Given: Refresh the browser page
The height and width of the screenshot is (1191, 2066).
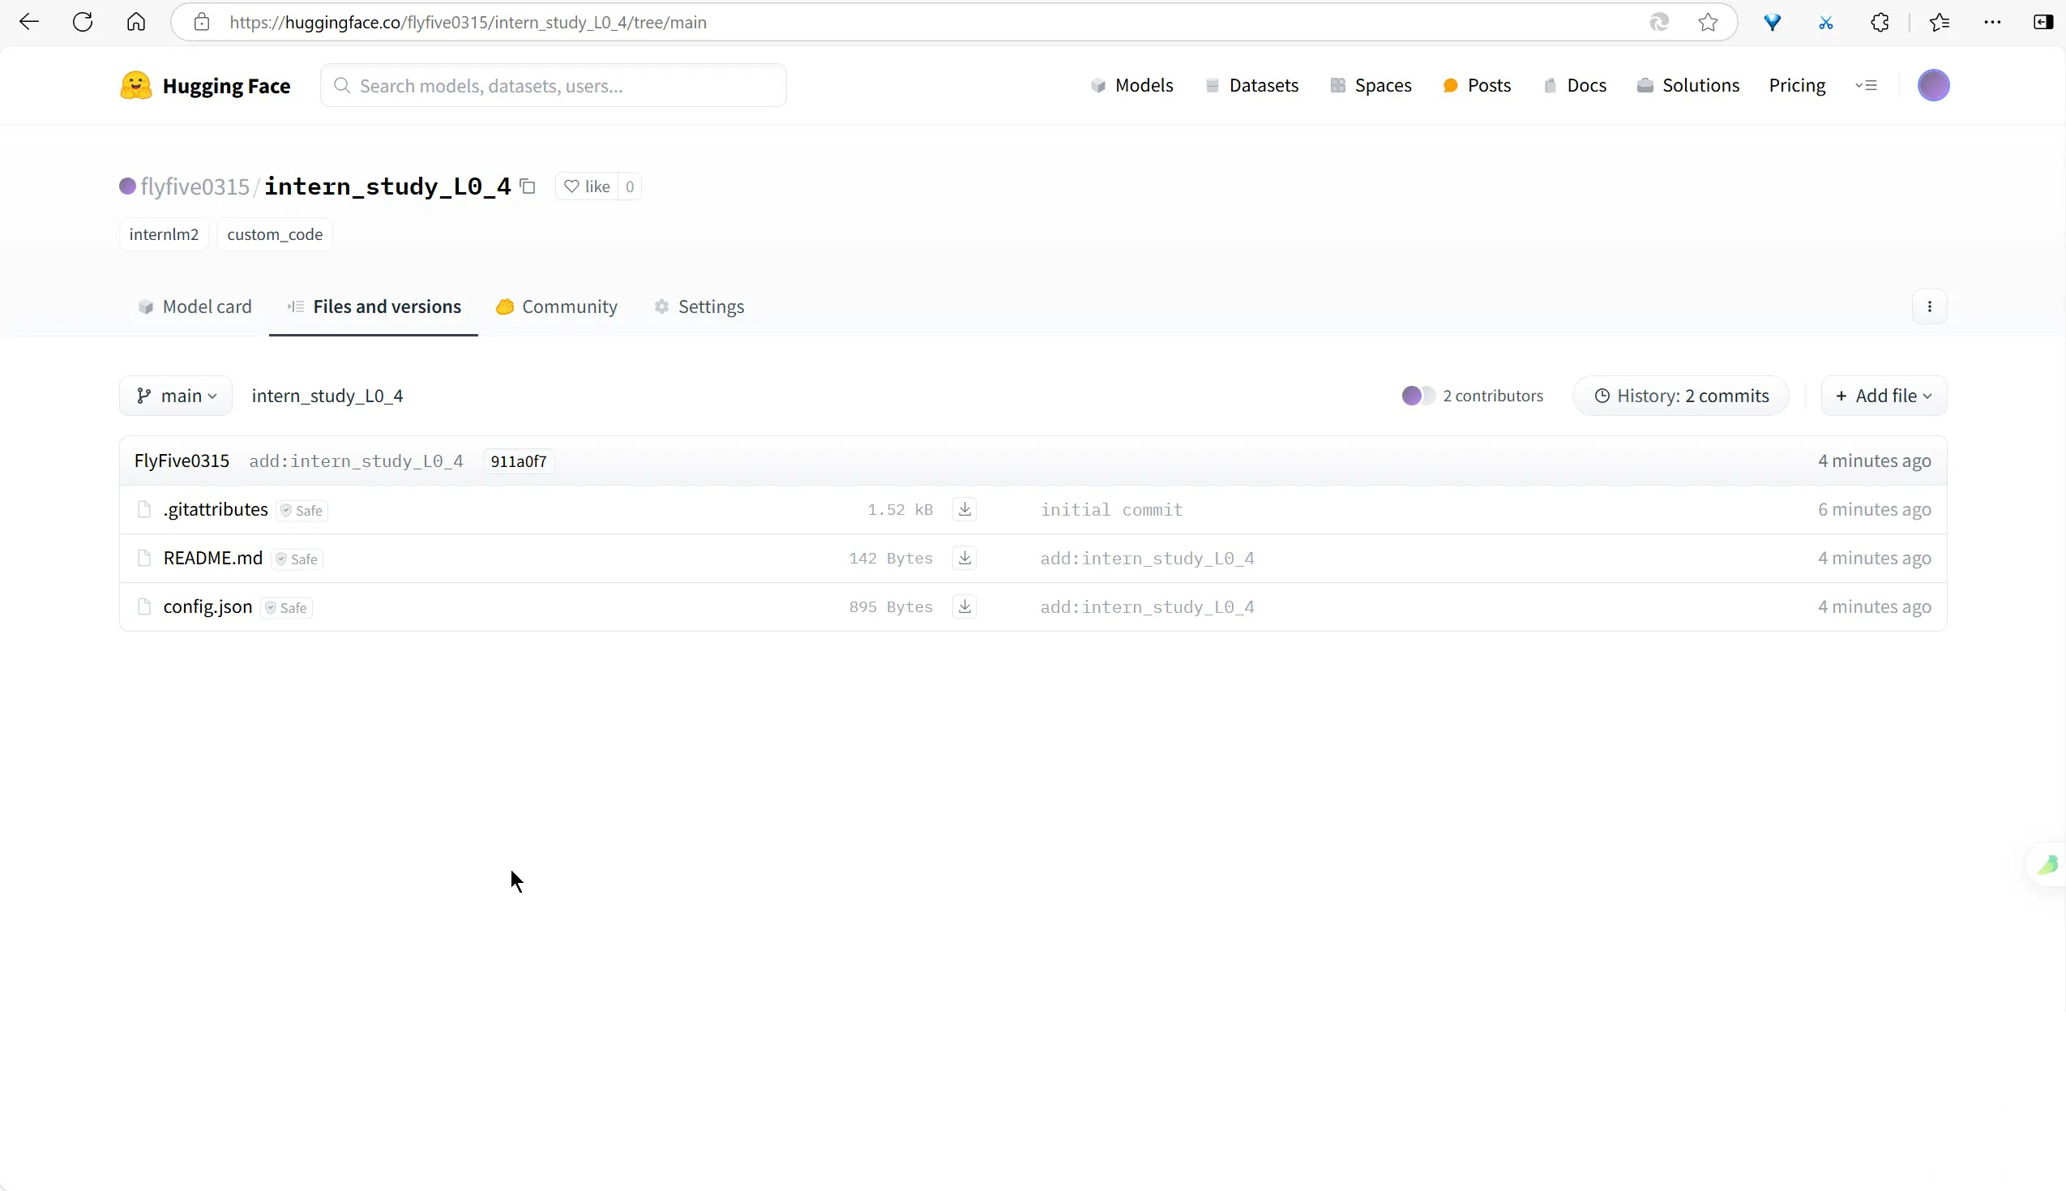Looking at the screenshot, I should tap(83, 22).
